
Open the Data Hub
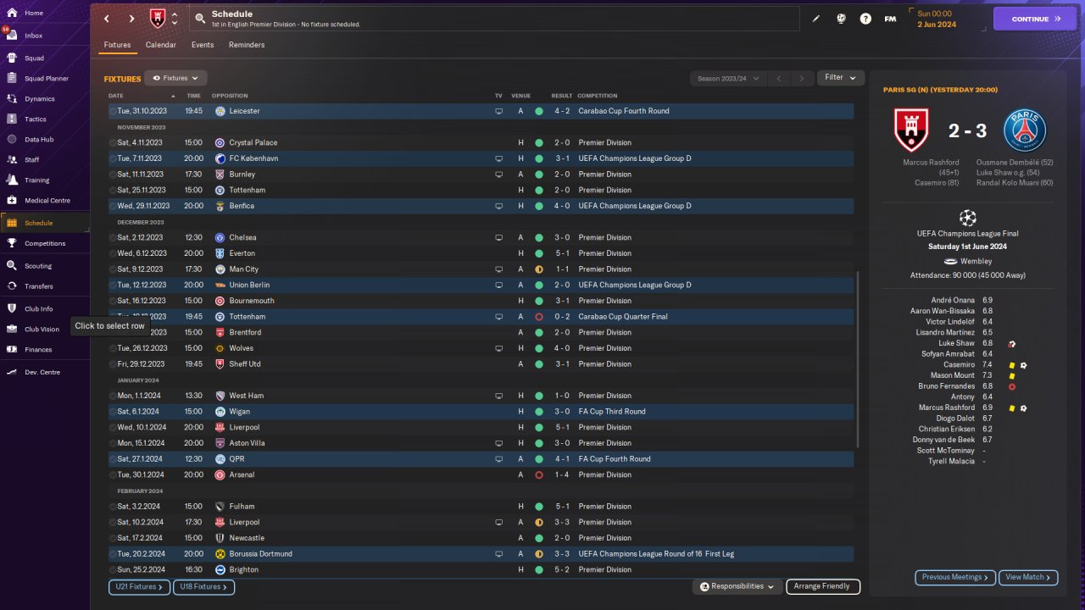tap(39, 140)
